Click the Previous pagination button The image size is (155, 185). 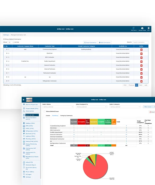point(131,85)
